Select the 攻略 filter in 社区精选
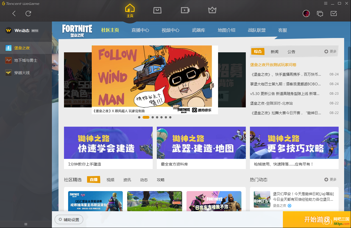 [161, 180]
